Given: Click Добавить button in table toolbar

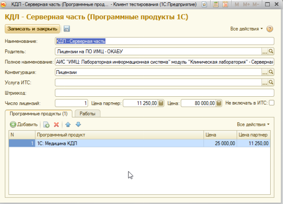Looking at the screenshot, I should (x=24, y=125).
